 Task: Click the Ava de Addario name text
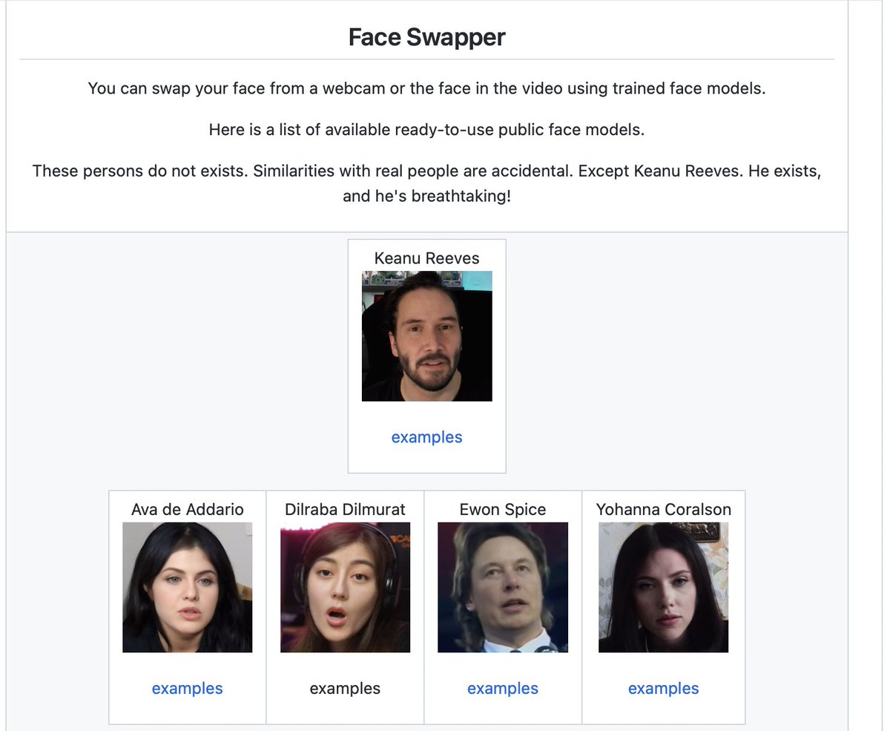(x=187, y=509)
